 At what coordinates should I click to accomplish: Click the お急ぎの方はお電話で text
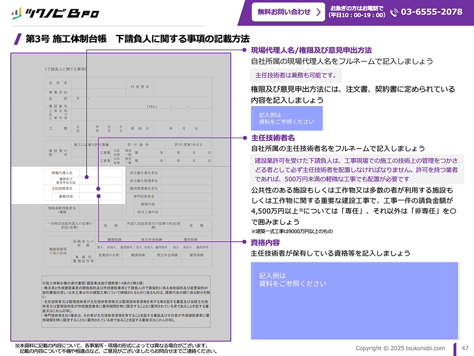coord(356,8)
